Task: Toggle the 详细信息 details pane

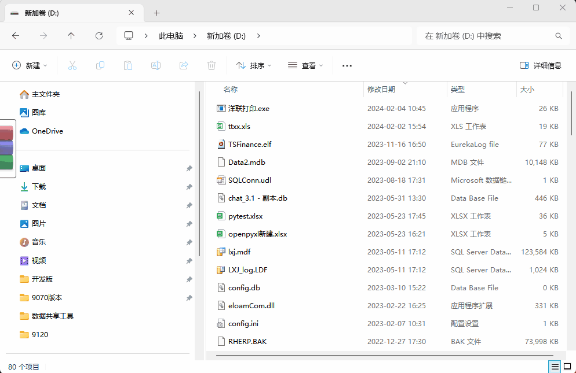Action: (541, 65)
